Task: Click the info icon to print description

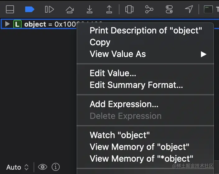Action: [x=56, y=167]
